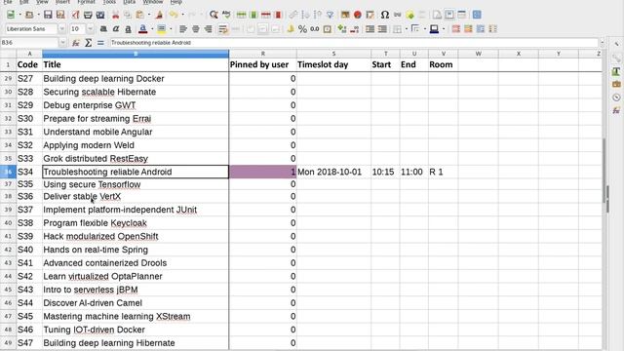Toggle Align Right
Image resolution: width=624 pixels, height=351 pixels.
click(208, 29)
